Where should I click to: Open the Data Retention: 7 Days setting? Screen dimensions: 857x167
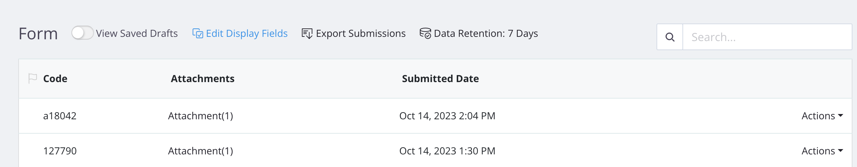point(485,33)
